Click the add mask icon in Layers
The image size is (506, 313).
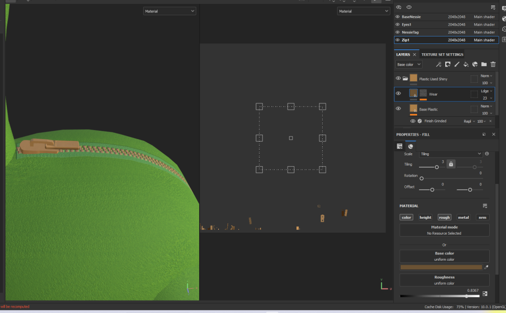pos(448,65)
